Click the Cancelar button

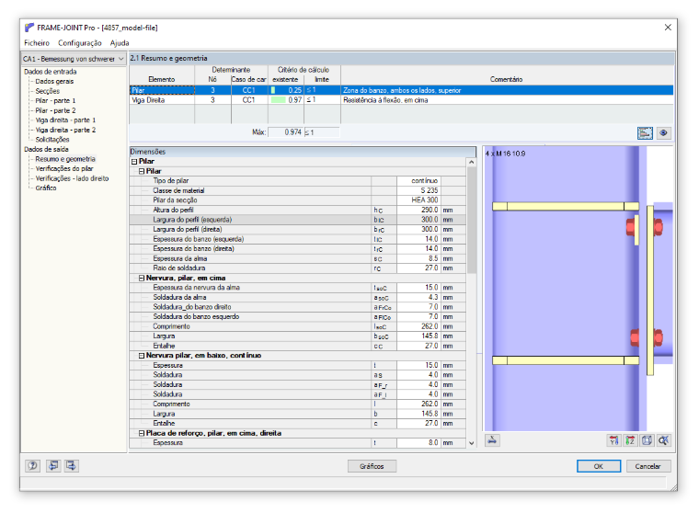click(x=647, y=466)
